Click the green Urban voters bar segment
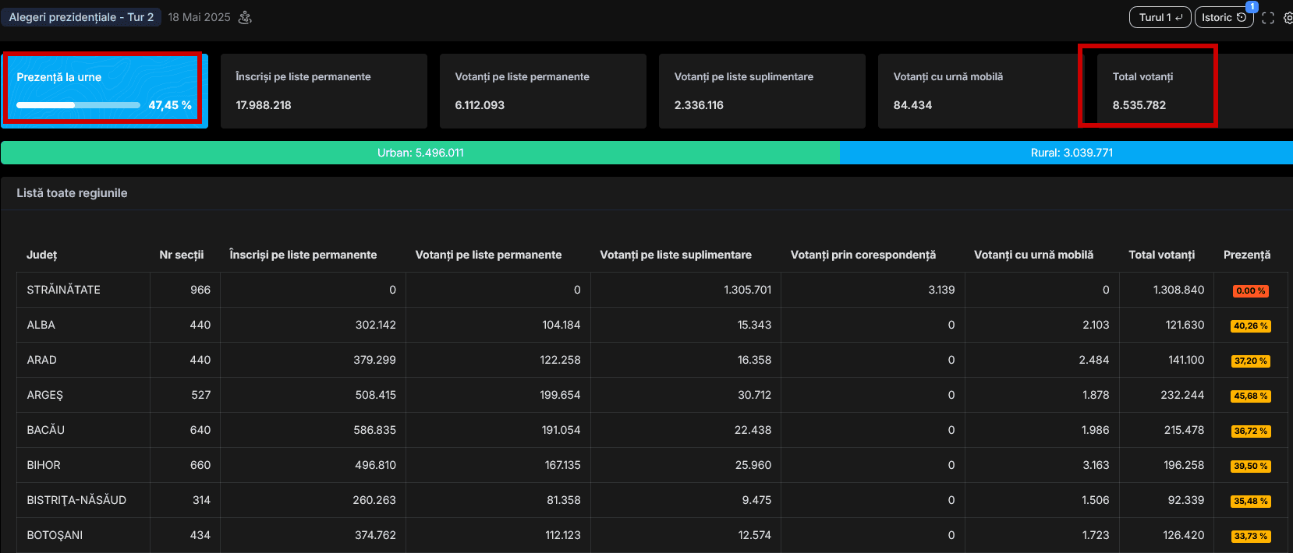 420,153
